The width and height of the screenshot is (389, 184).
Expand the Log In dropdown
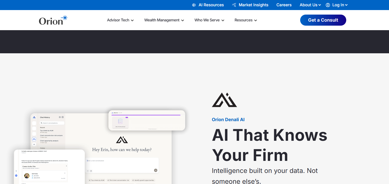point(340,5)
